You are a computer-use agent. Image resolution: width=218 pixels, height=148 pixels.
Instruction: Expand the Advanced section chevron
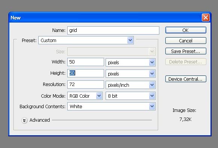click(24, 120)
